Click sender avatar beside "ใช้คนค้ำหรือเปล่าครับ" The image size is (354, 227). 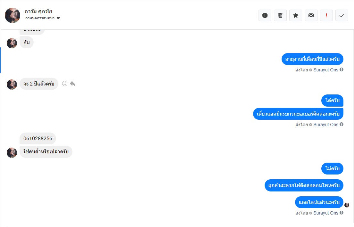(x=12, y=153)
